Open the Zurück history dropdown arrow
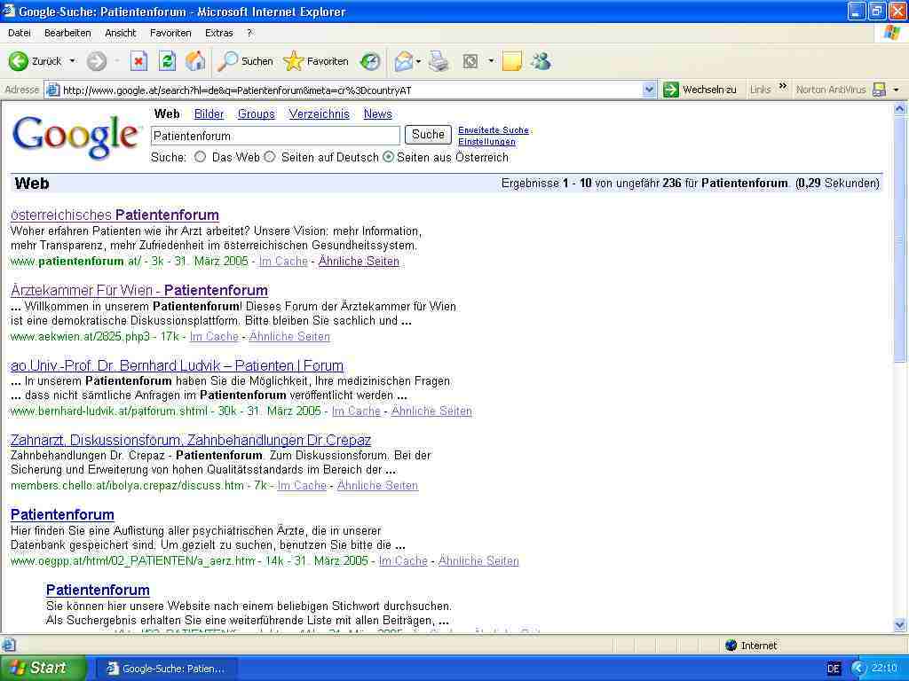The image size is (909, 681). point(73,61)
